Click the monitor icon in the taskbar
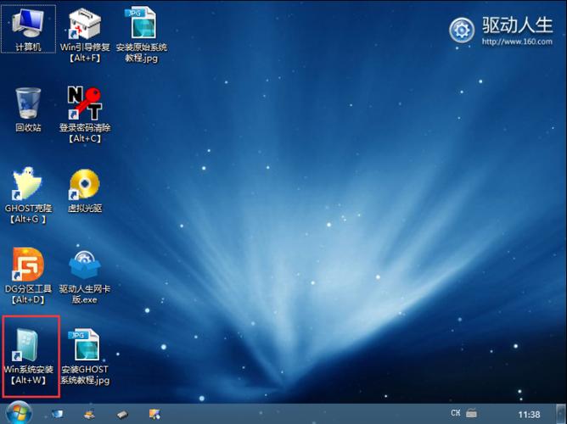567x424 pixels. tap(57, 415)
